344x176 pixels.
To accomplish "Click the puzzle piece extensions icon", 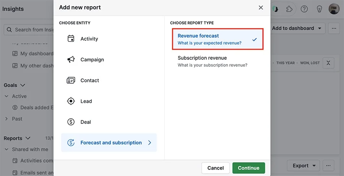I will click(x=289, y=9).
